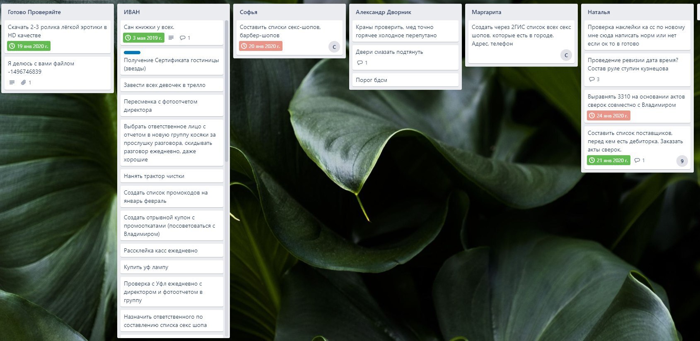700x341 pixels.
Task: Click description icon on 'Я делюсь с вами файлом' card
Action: click(x=12, y=82)
